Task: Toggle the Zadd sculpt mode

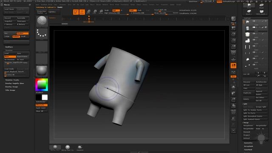Action: 133,10
